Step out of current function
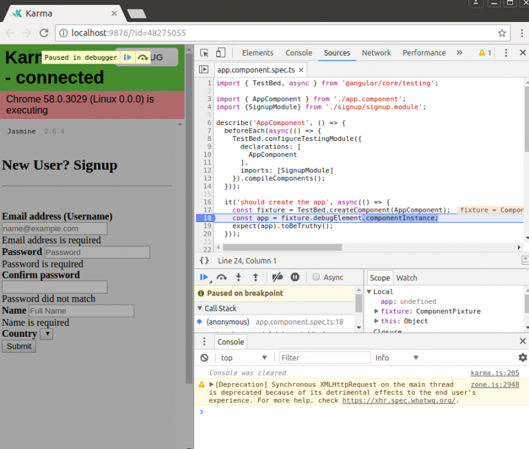 [256, 277]
